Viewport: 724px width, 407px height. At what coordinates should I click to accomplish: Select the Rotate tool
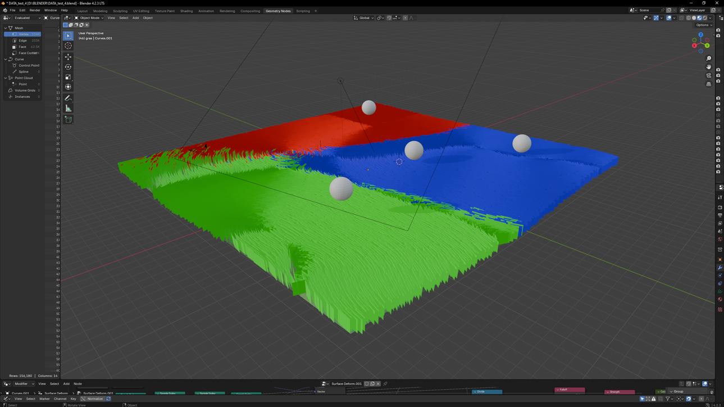(68, 67)
